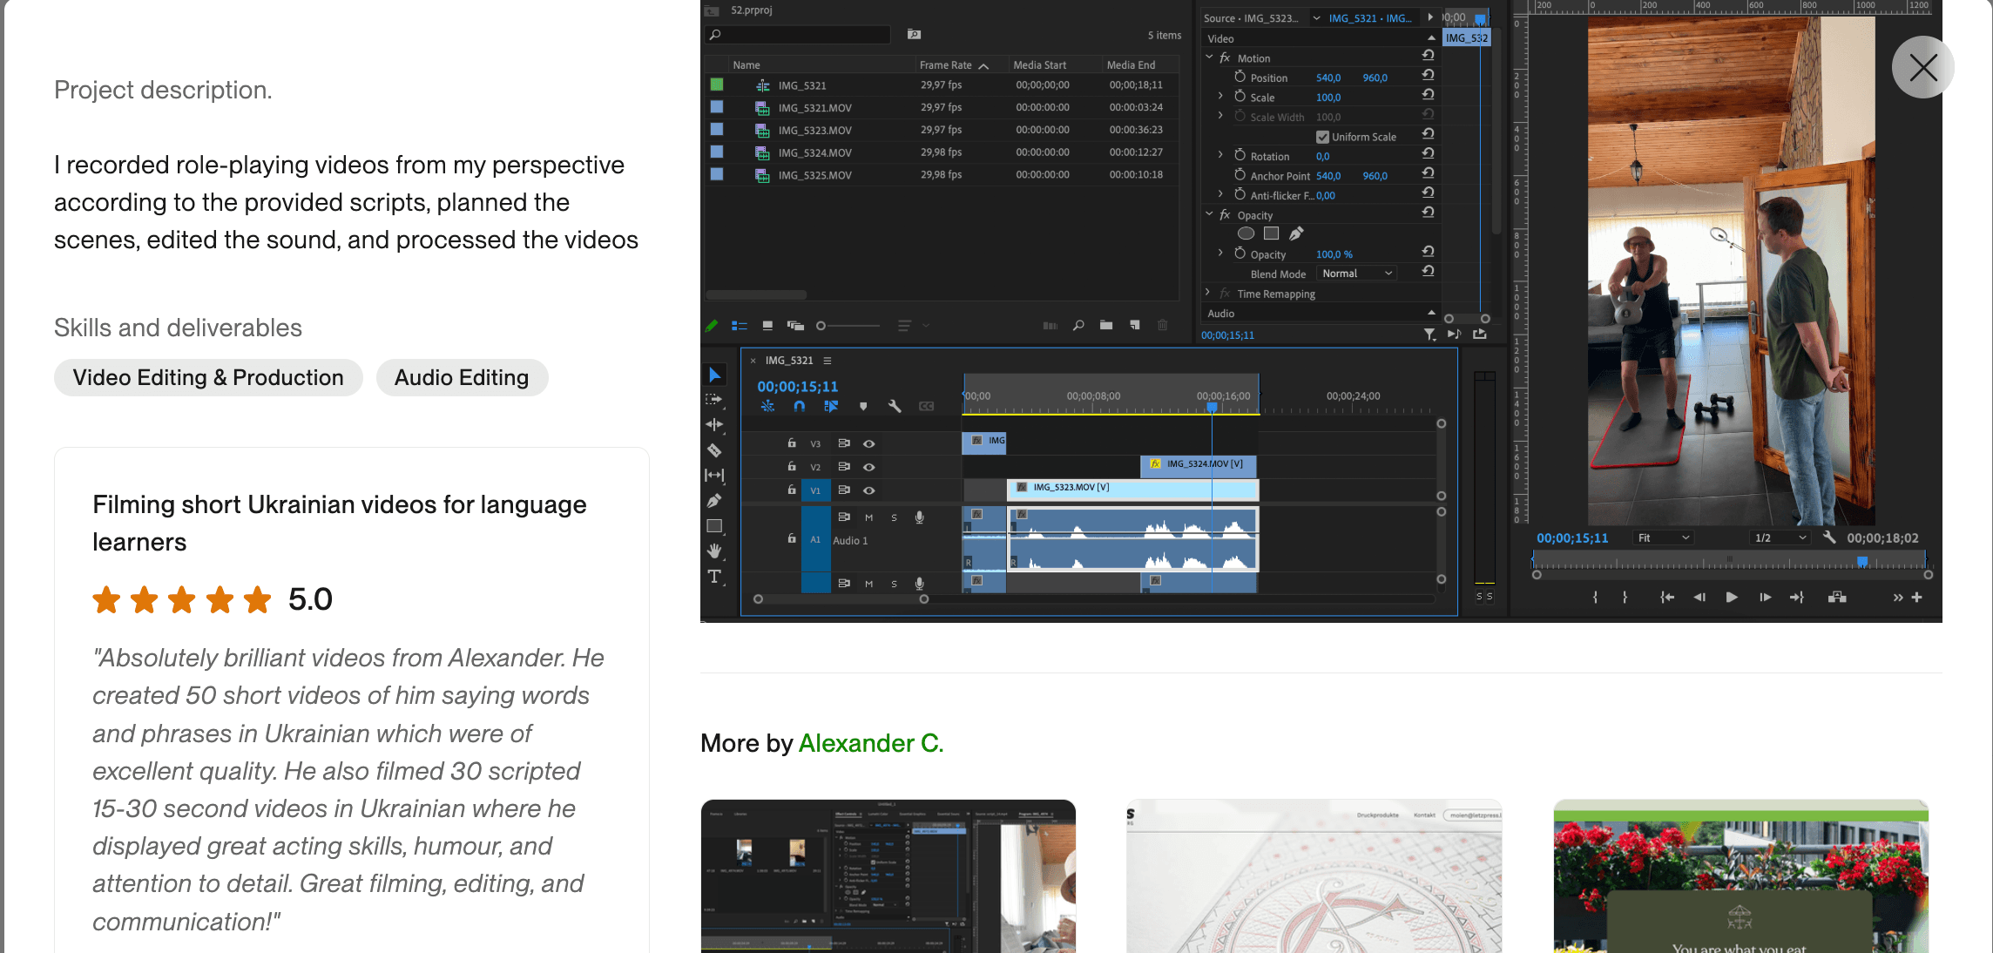This screenshot has width=1993, height=953.
Task: Open the 1/2 playback resolution dropdown
Action: [x=1780, y=537]
